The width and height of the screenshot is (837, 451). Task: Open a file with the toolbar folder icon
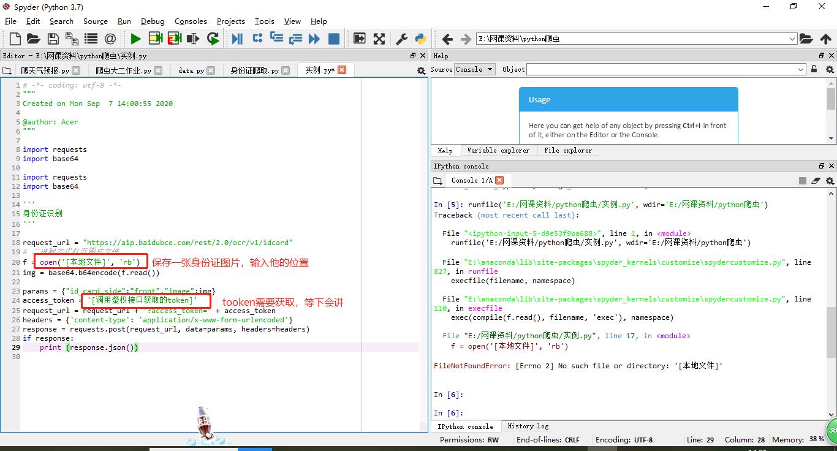point(34,39)
